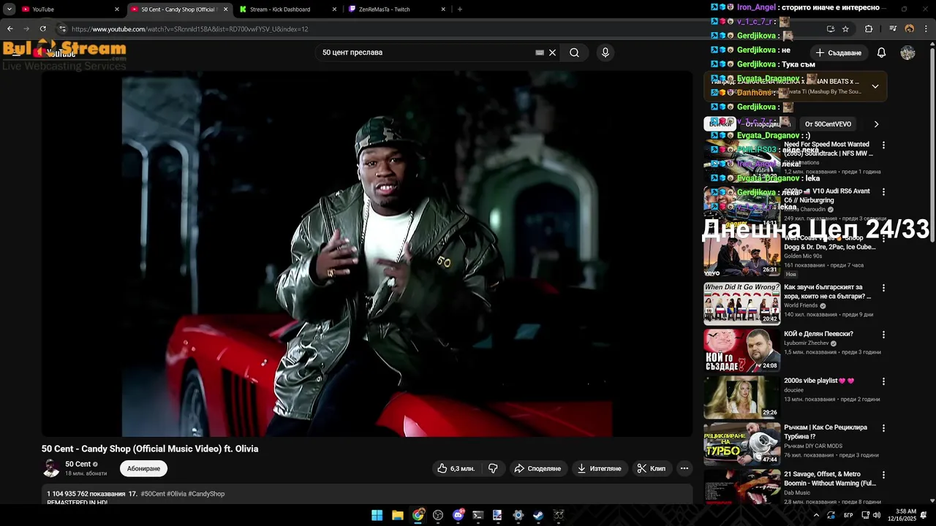
Task: Open Chrome extensions puzzle icon
Action: click(x=869, y=29)
